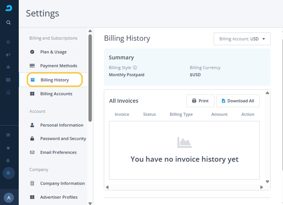Viewport: 283px width, 205px height.
Task: Click the search magnifier in left rail
Action: tap(8, 22)
